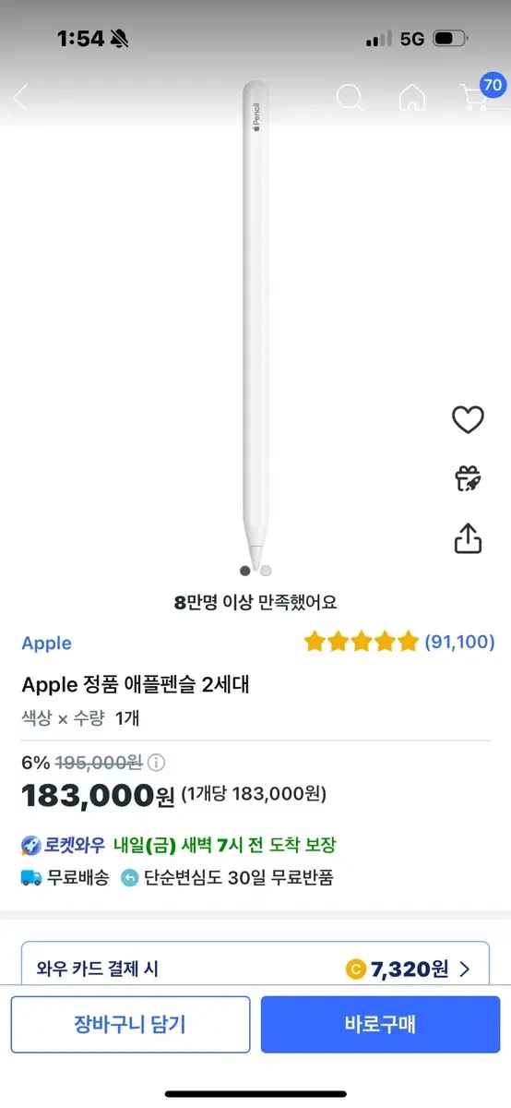Screen dimensions: 511x1108
Task: Open the Apple brand link
Action: [46, 643]
